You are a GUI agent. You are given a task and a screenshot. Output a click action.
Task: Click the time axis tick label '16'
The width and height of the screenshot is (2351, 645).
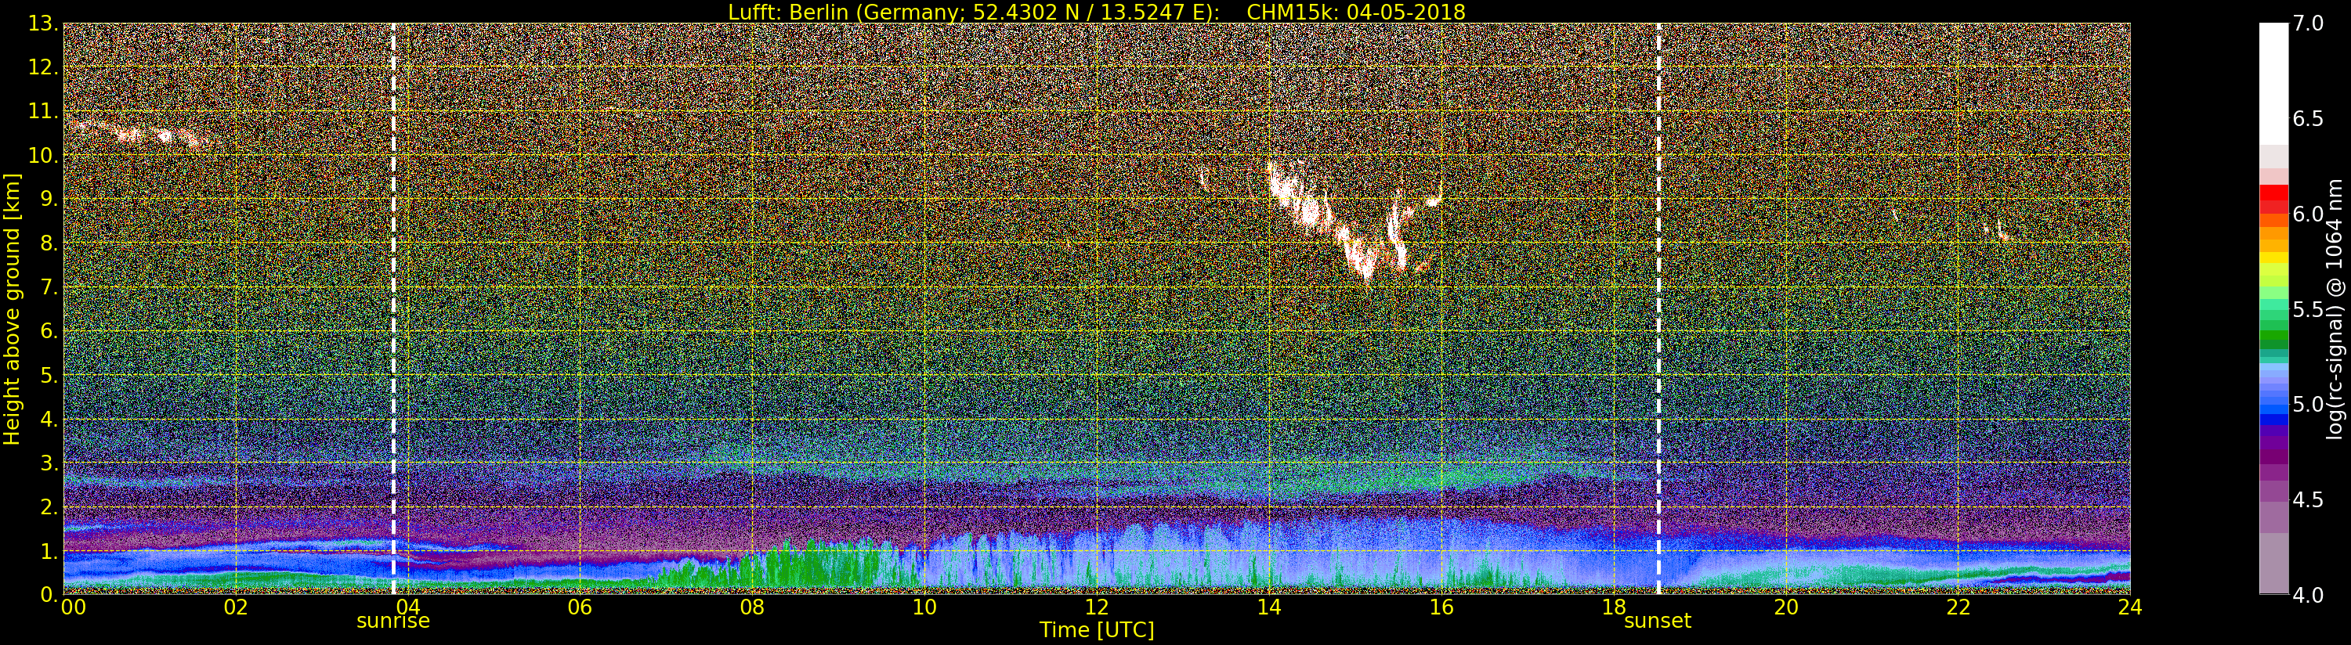1441,607
